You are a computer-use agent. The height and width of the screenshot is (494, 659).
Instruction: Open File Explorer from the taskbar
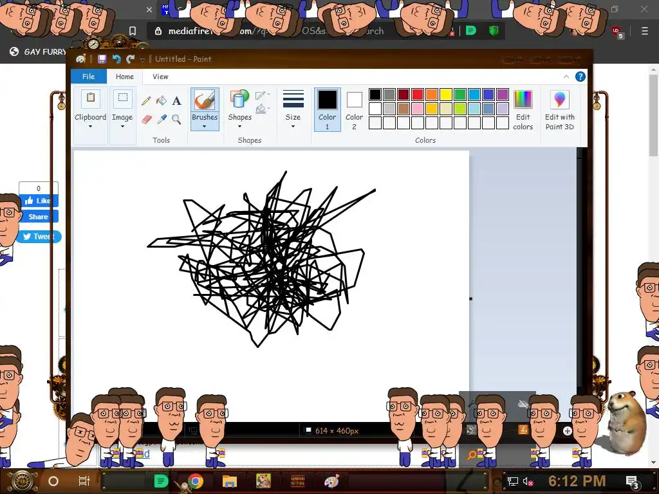(230, 481)
